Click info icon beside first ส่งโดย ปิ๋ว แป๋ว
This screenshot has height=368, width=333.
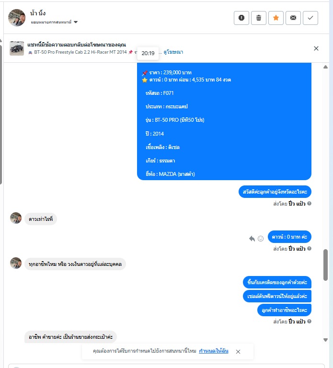click(310, 204)
